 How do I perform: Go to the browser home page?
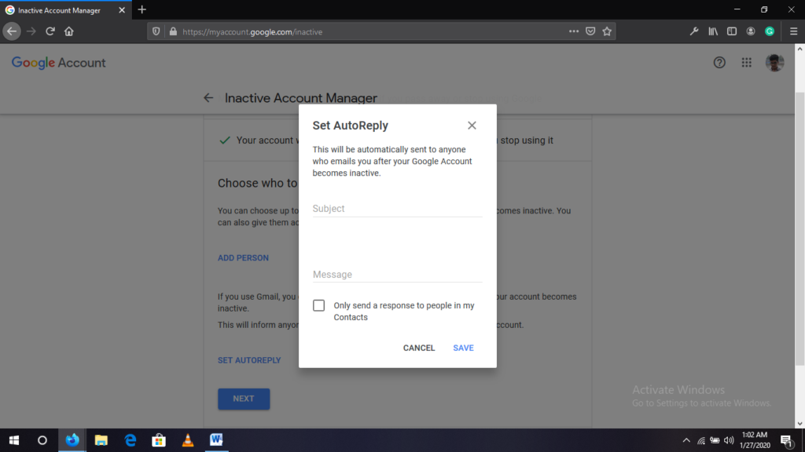pos(69,31)
